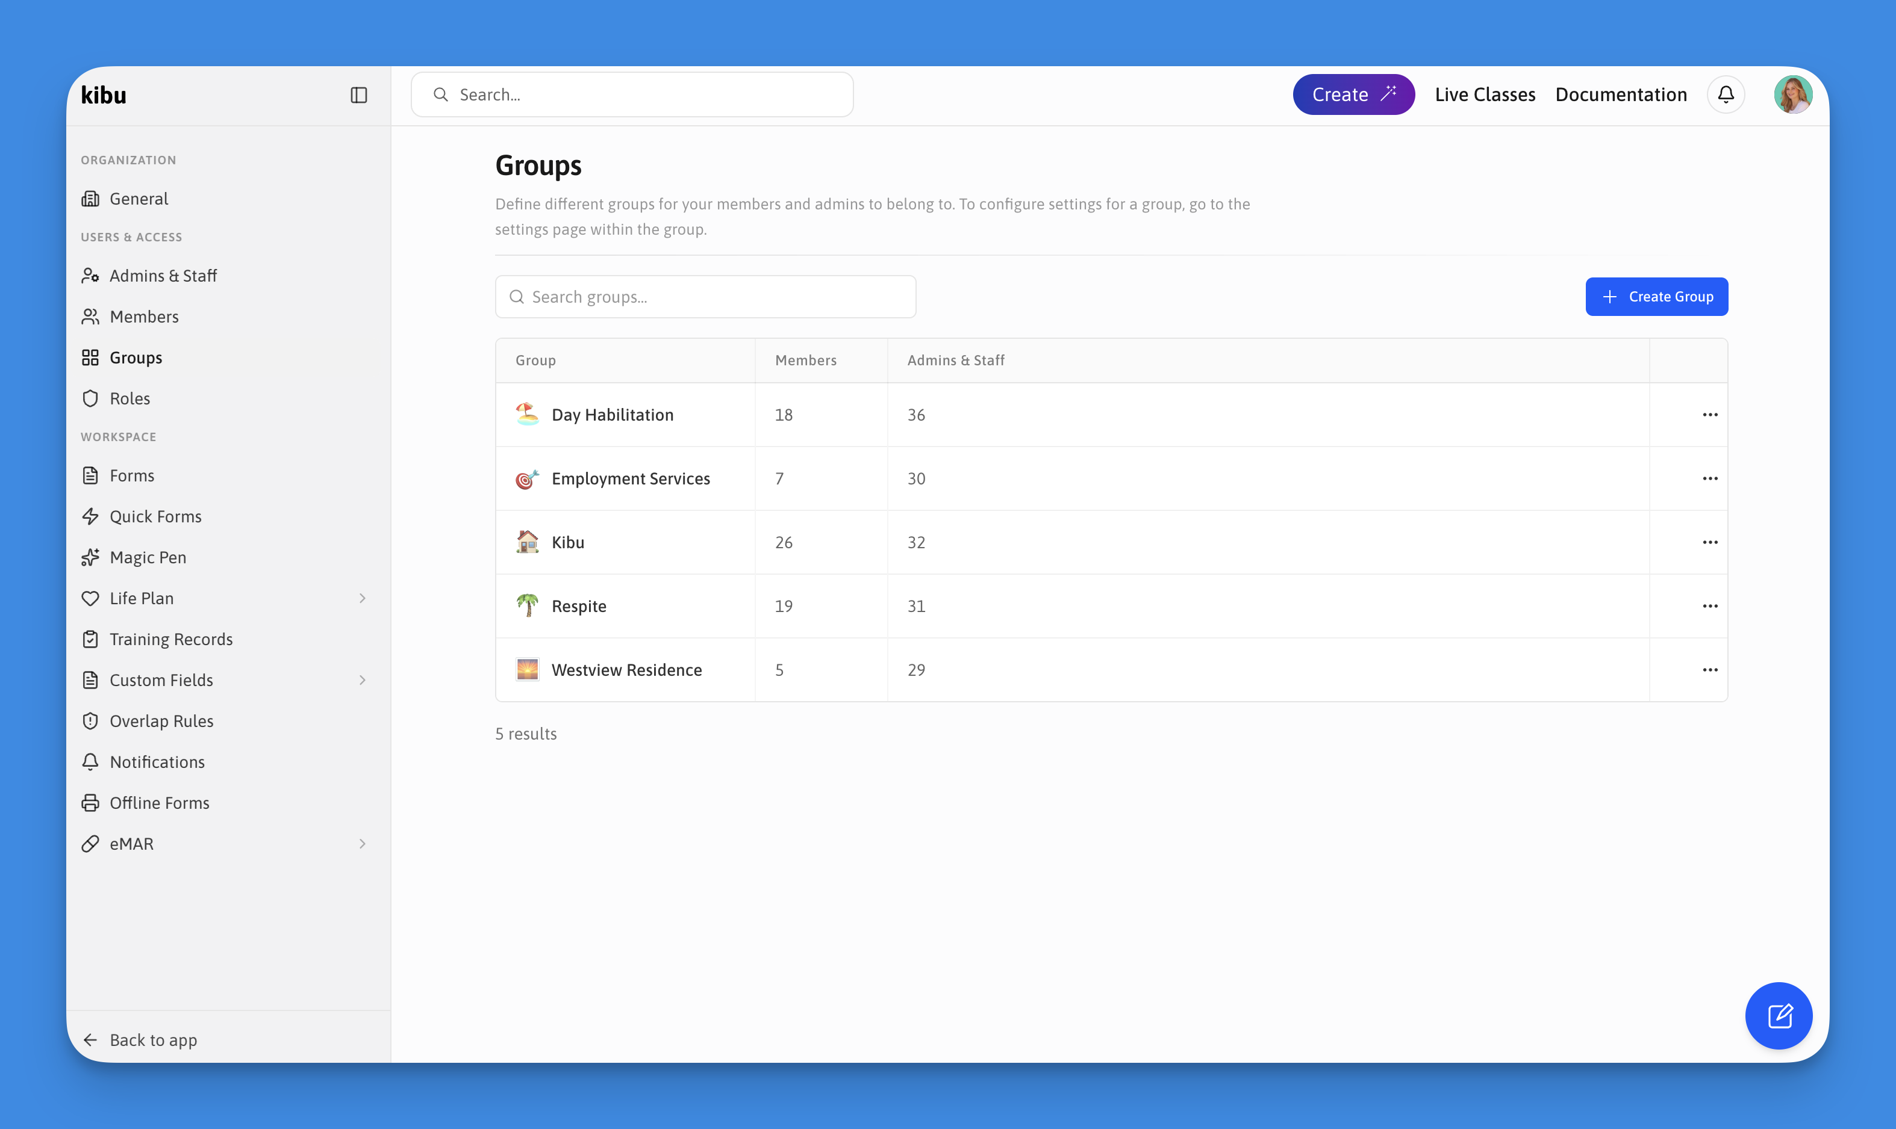This screenshot has height=1129, width=1896.
Task: Click the Employment Services target icon
Action: (x=527, y=478)
